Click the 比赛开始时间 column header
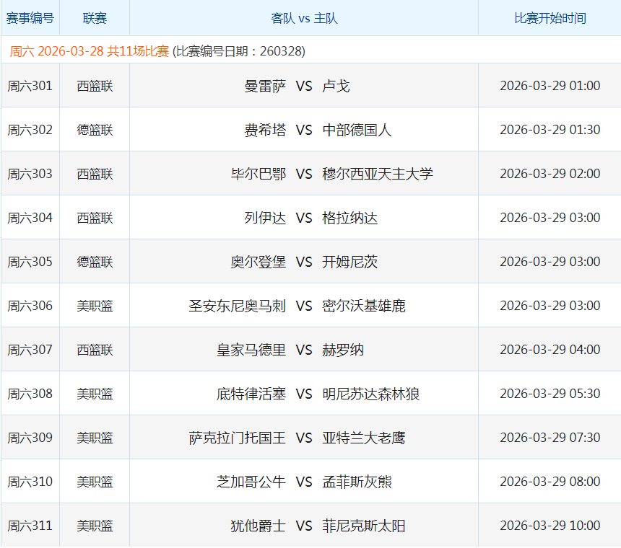 pos(550,18)
